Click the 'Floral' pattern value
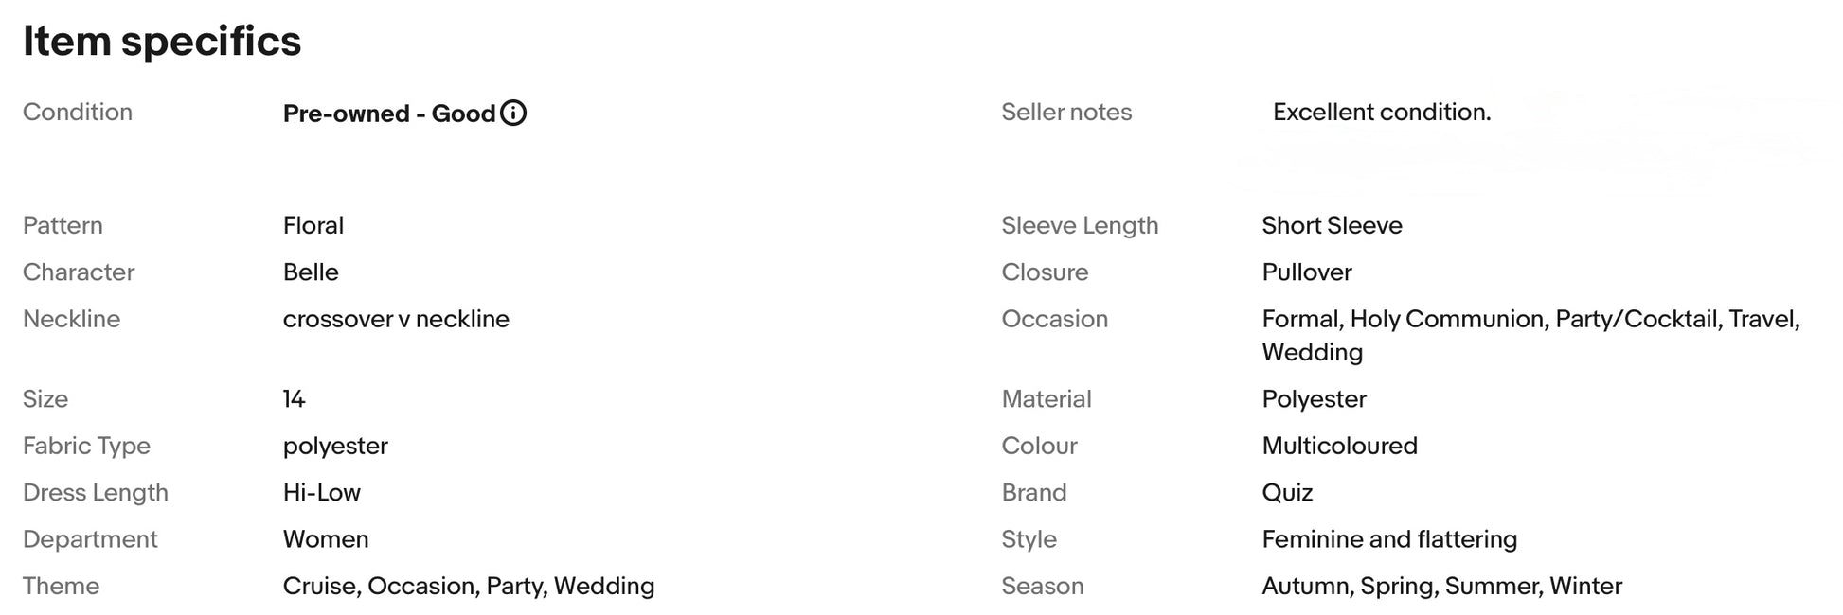 pos(313,225)
